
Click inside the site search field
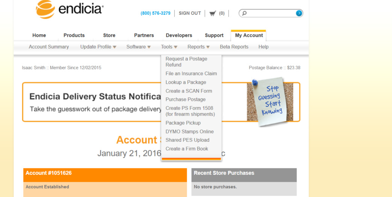271,13
